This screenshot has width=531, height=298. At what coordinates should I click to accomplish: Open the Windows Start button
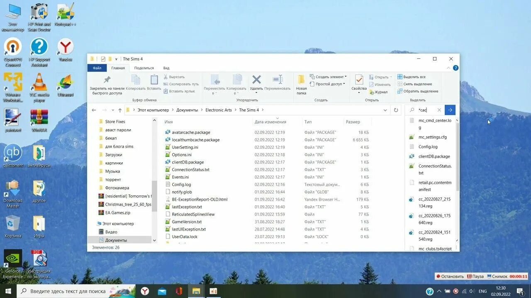point(8,291)
